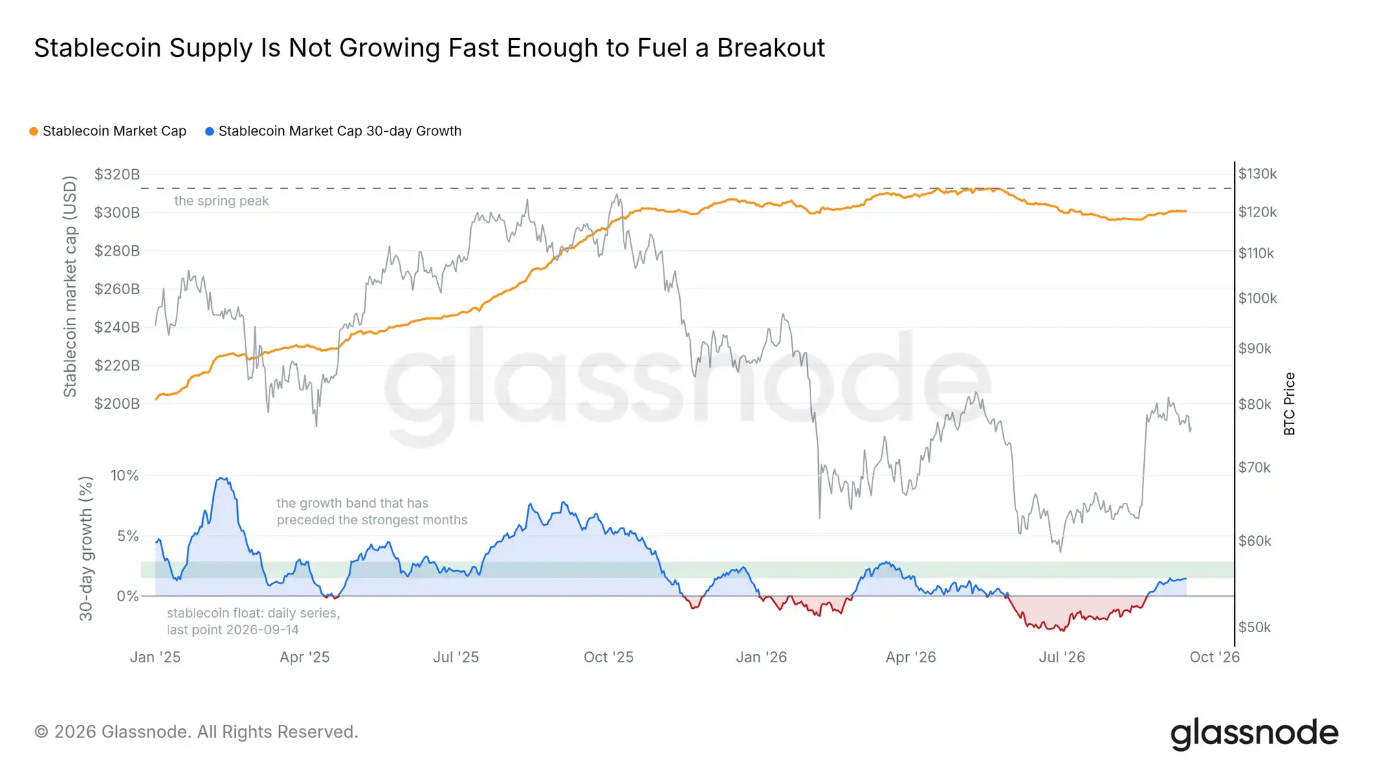Click the BTC Price axis title
Viewport: 1375px width, 773px height.
point(1290,403)
